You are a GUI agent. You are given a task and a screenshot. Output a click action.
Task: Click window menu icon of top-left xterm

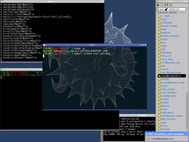click(2, 2)
